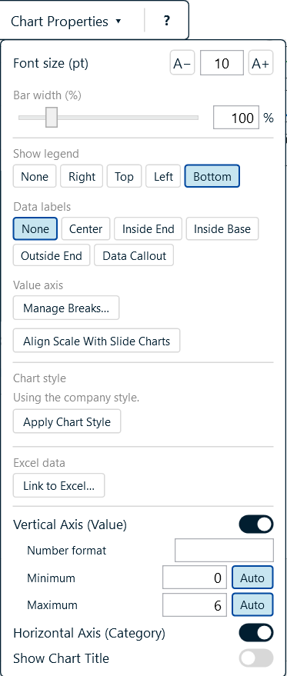Enable Show Chart Title switch
287x676 pixels.
(256, 658)
